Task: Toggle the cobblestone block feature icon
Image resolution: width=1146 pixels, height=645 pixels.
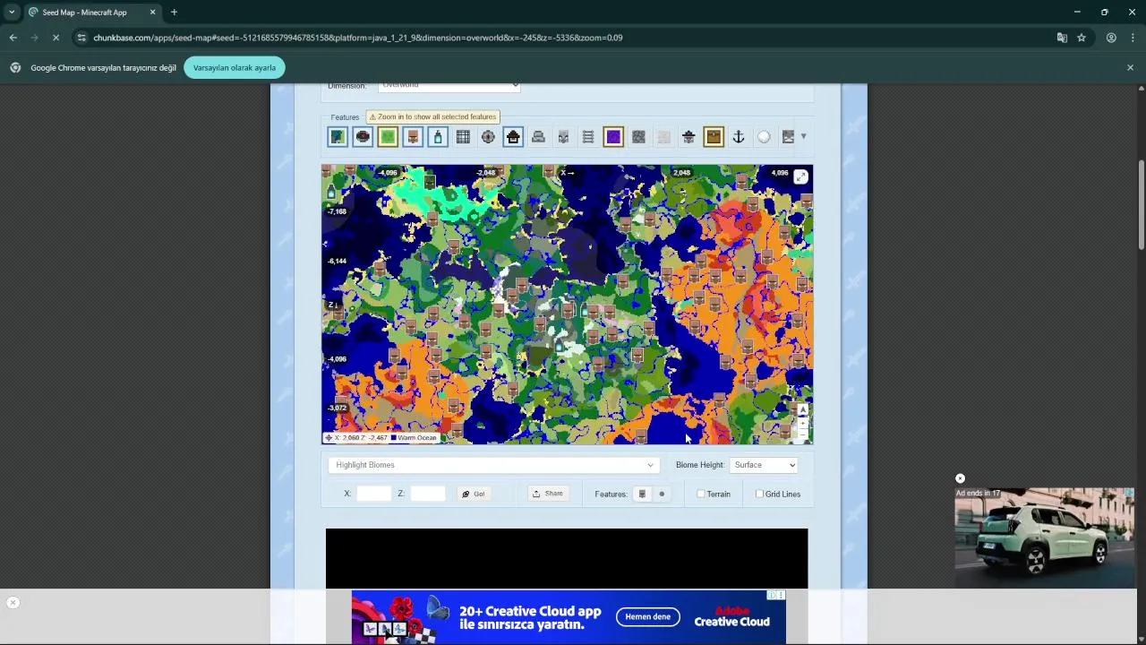Action: pyautogui.click(x=638, y=137)
